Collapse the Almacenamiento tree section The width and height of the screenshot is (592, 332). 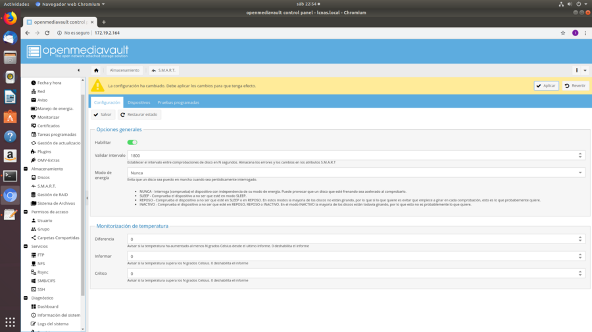coord(26,169)
